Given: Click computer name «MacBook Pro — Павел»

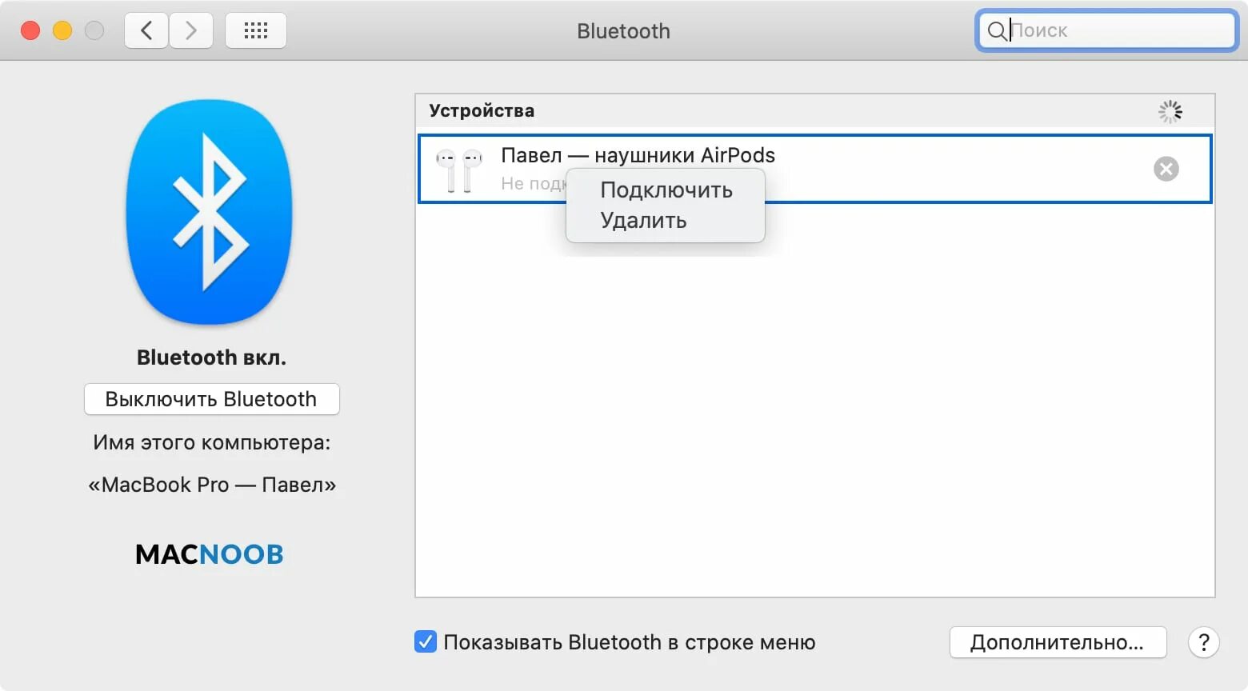Looking at the screenshot, I should tap(212, 485).
